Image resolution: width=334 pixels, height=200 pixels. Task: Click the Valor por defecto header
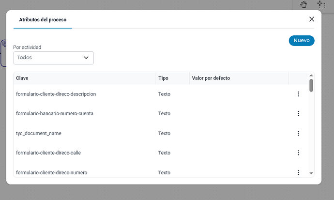click(211, 78)
